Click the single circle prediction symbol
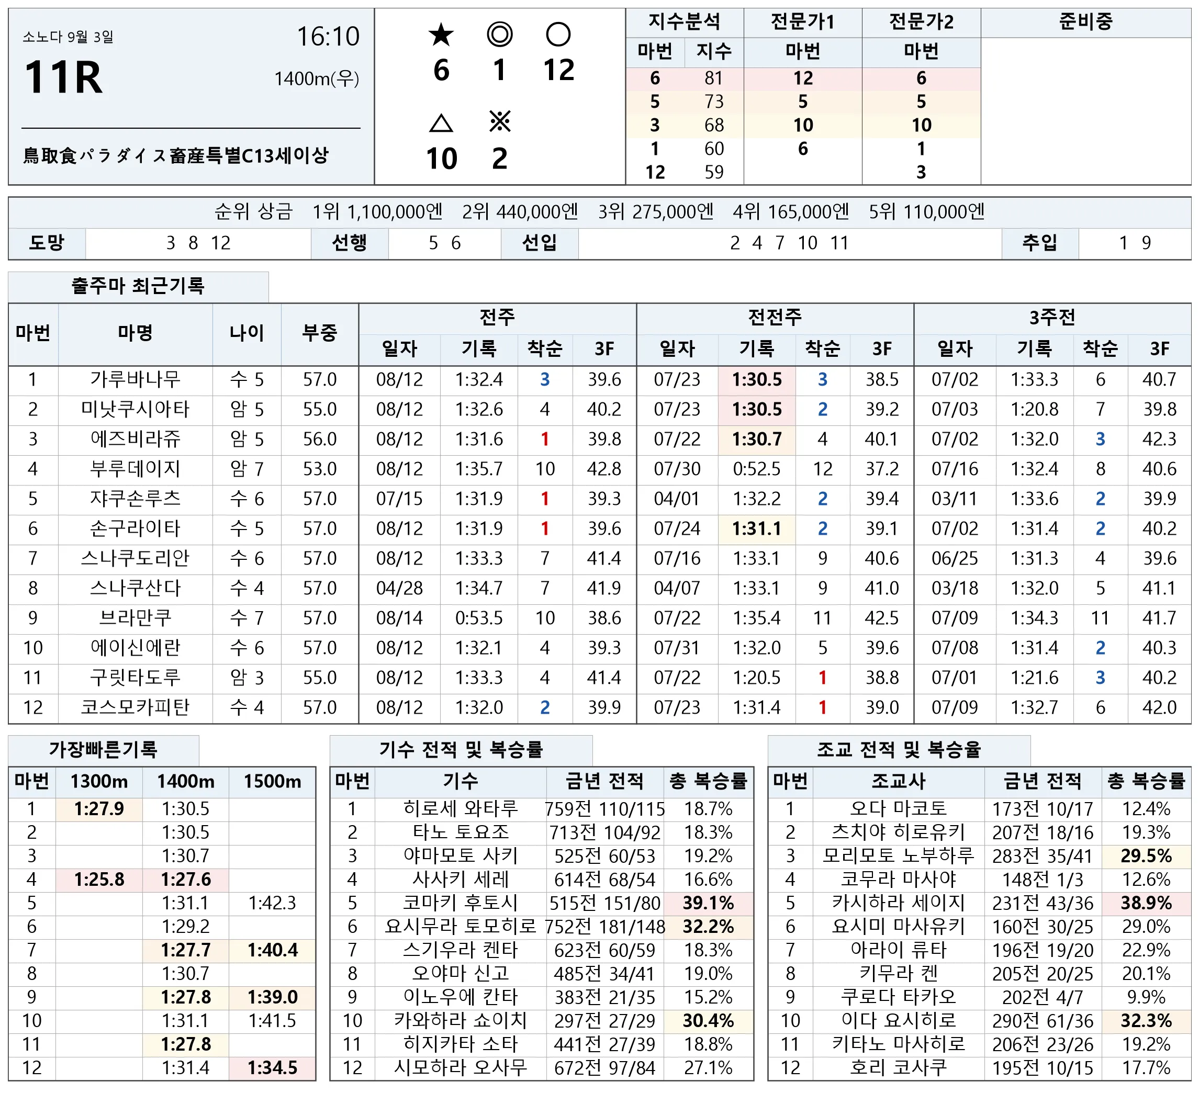The image size is (1199, 1104). coord(558,35)
